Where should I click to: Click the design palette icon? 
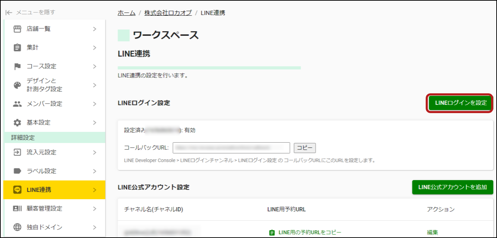pyautogui.click(x=17, y=85)
